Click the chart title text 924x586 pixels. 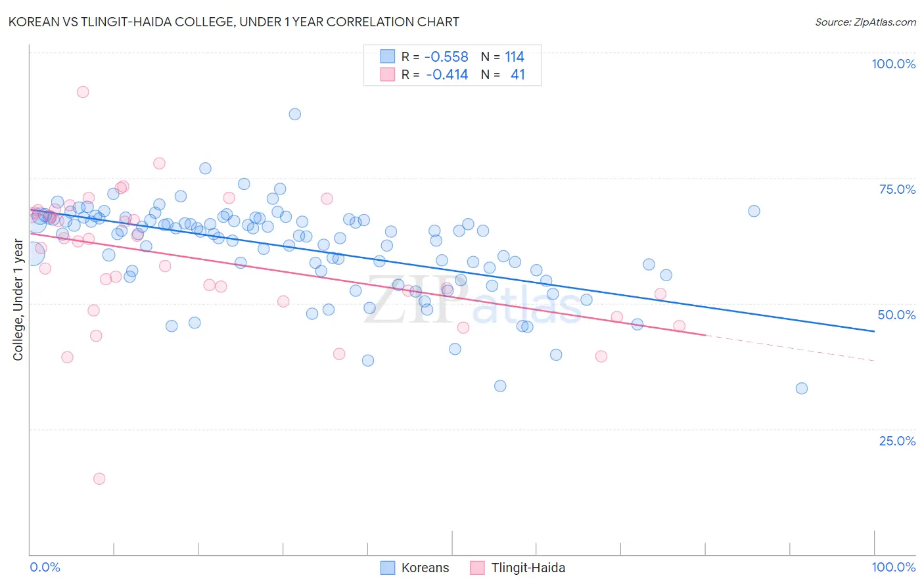[x=233, y=22]
